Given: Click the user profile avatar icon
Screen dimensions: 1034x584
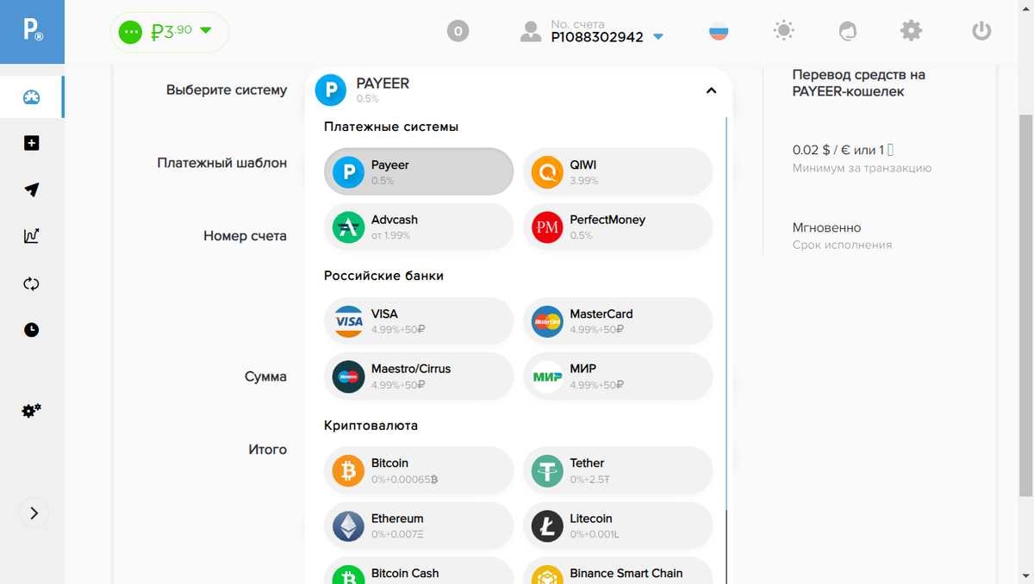Looking at the screenshot, I should (531, 32).
